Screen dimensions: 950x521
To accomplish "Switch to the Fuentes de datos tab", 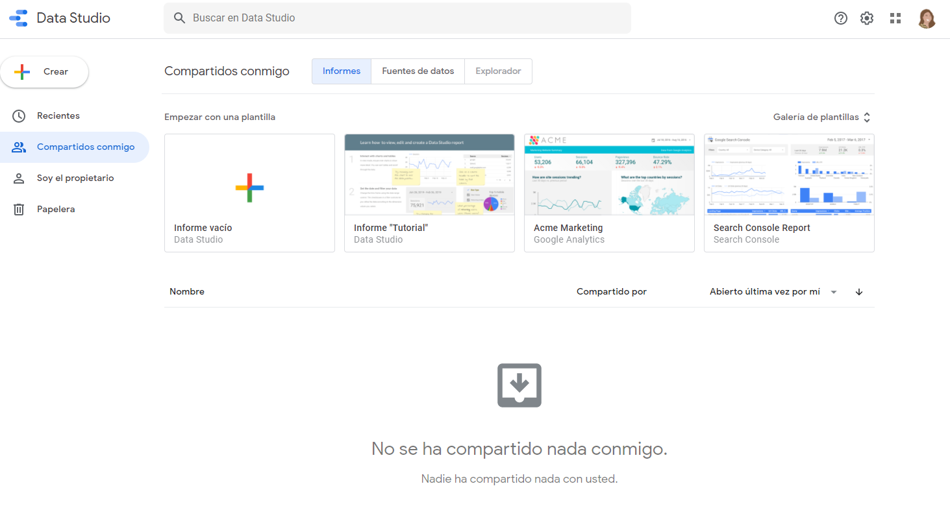I will point(418,71).
